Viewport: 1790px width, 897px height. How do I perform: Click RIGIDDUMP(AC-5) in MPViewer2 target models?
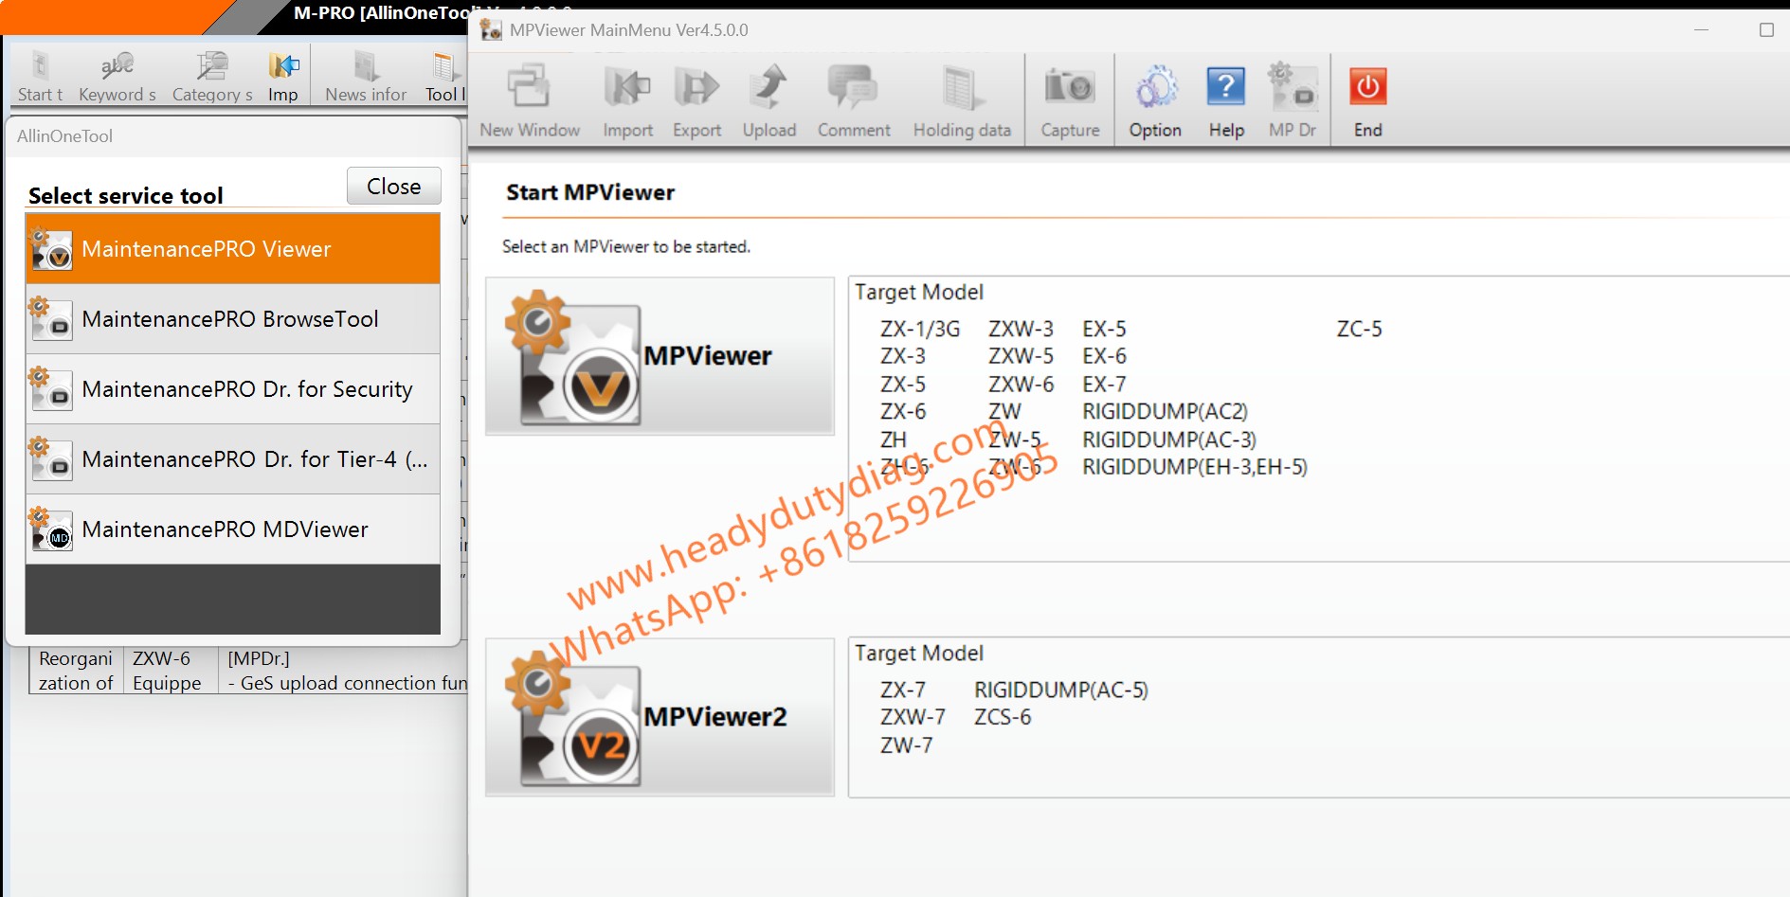point(1060,690)
